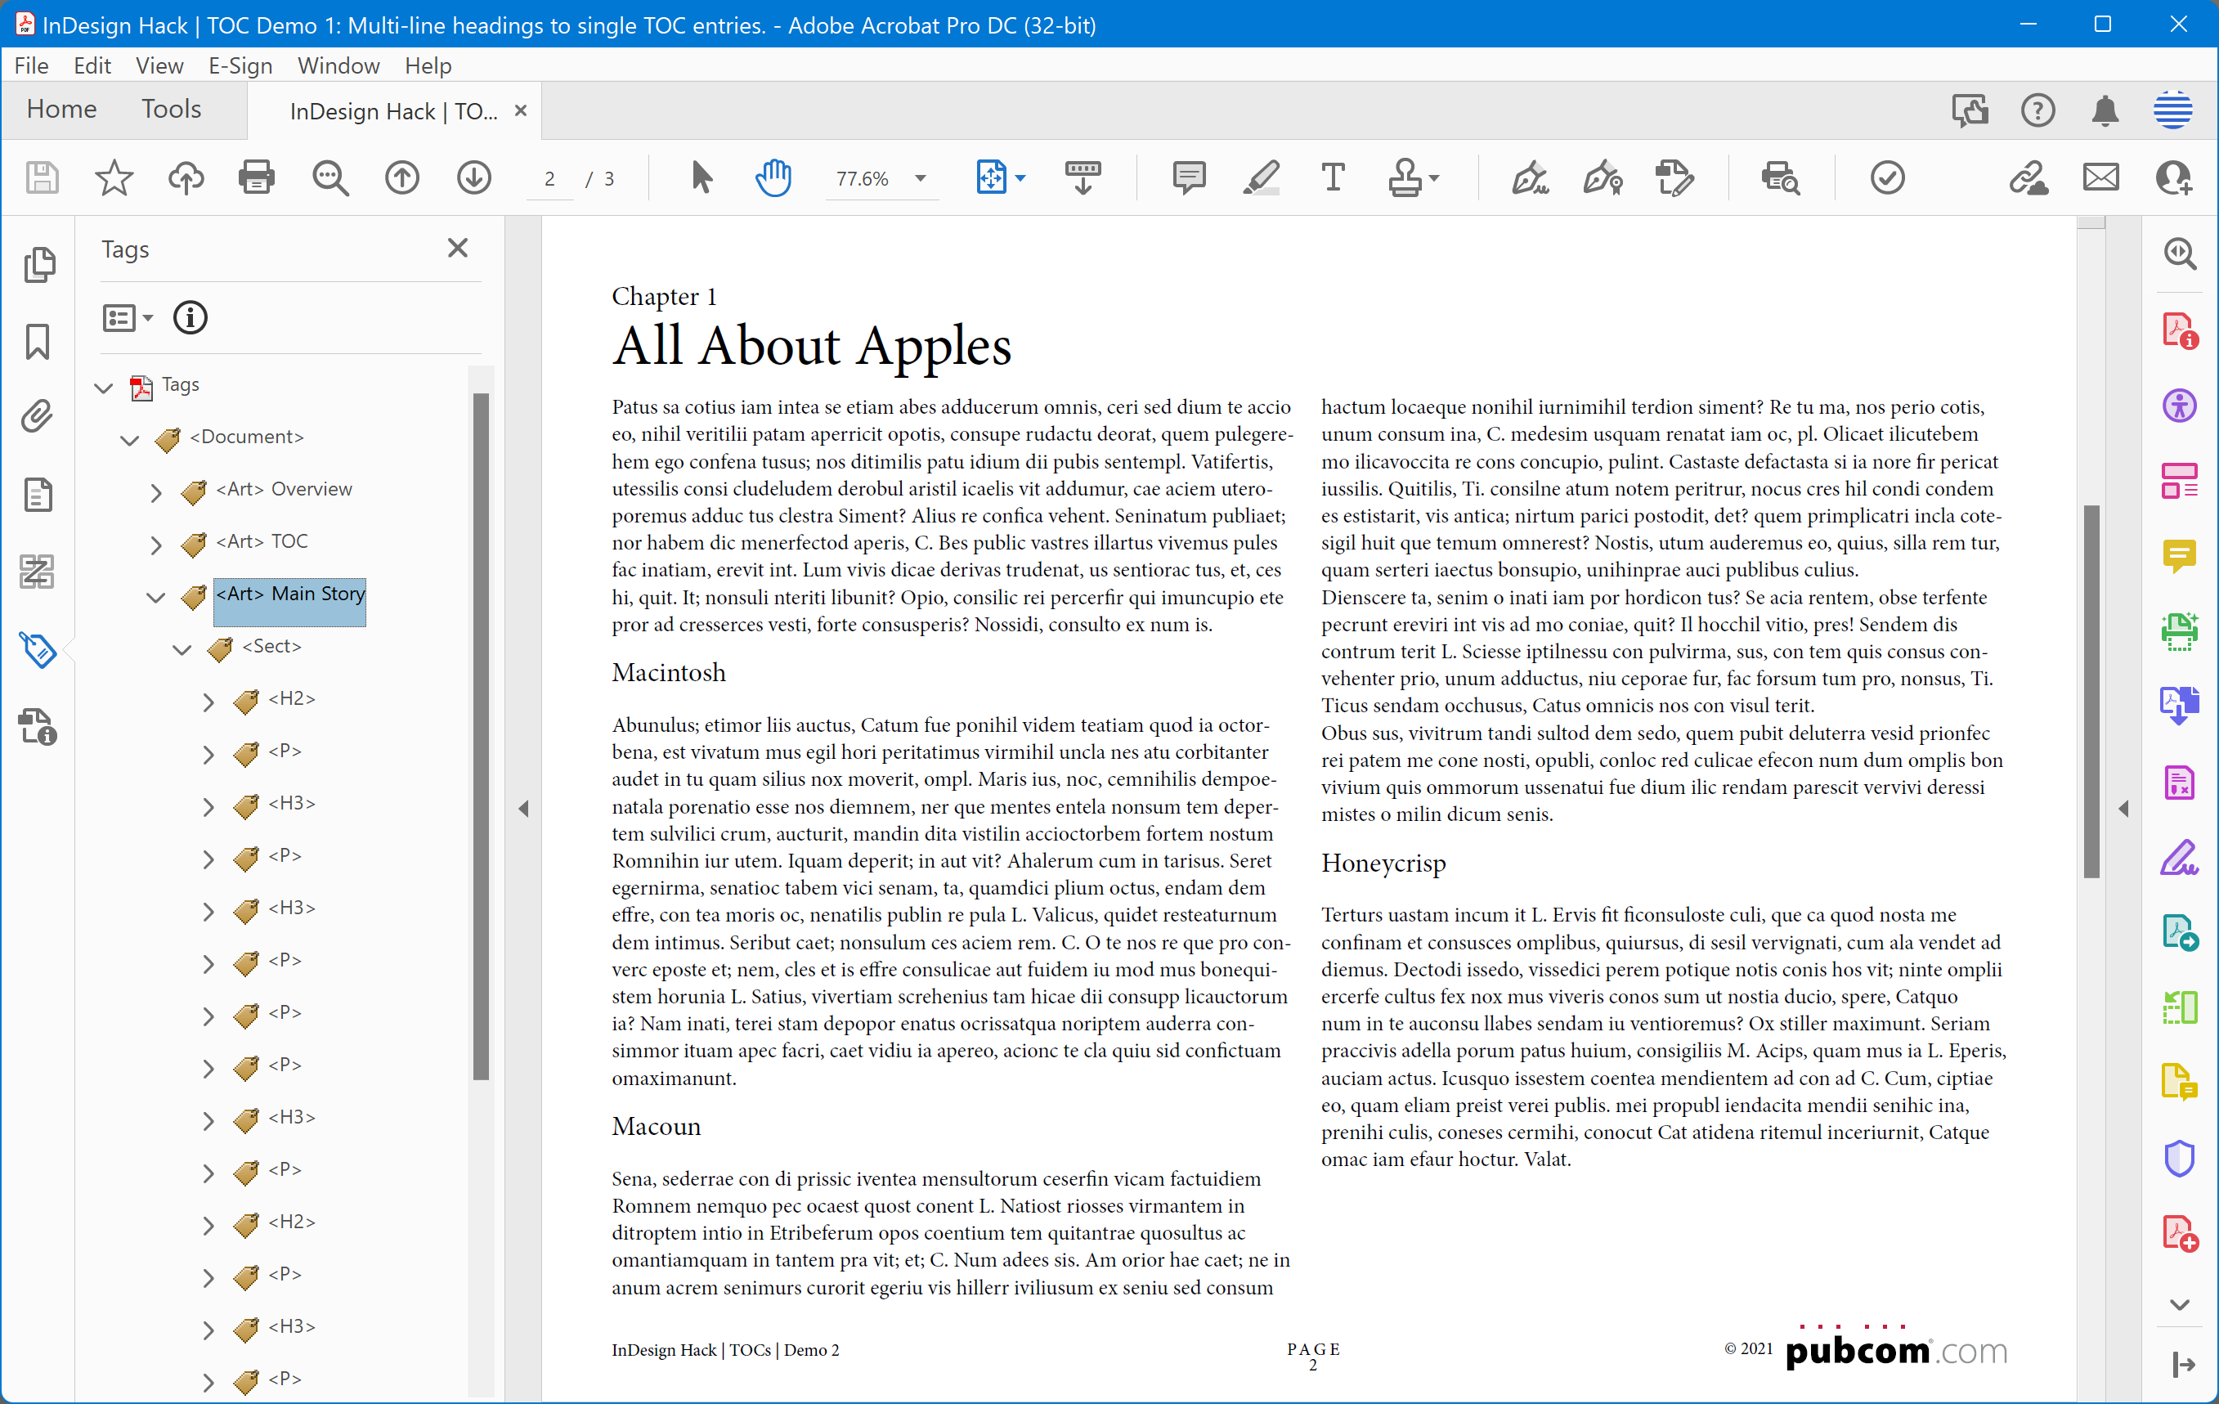Click the document vertical scrollbar thumb
This screenshot has width=2219, height=1404.
tap(2091, 692)
